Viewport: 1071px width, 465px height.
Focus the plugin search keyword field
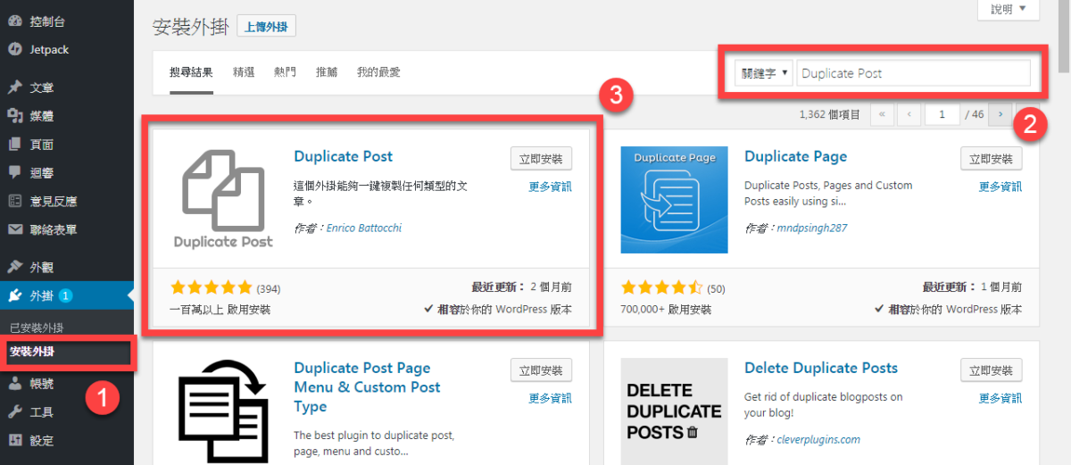[x=913, y=73]
